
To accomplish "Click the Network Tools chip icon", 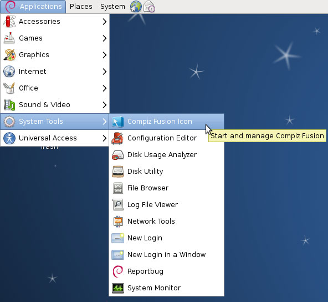I will click(x=118, y=222).
